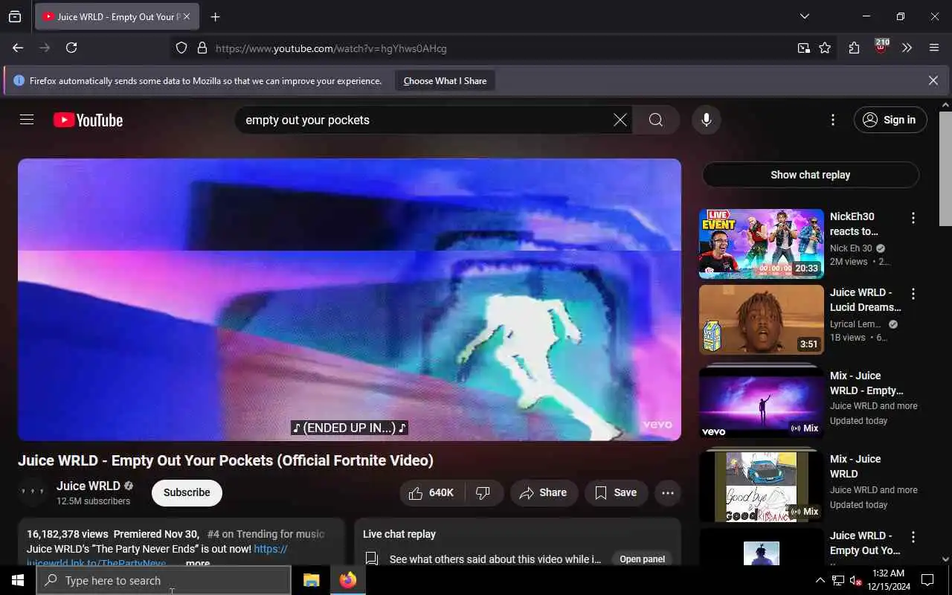This screenshot has height=595, width=952.
Task: Dislike the video
Action: [x=483, y=492]
